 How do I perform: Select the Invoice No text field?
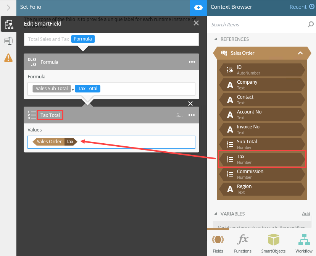[262, 130]
